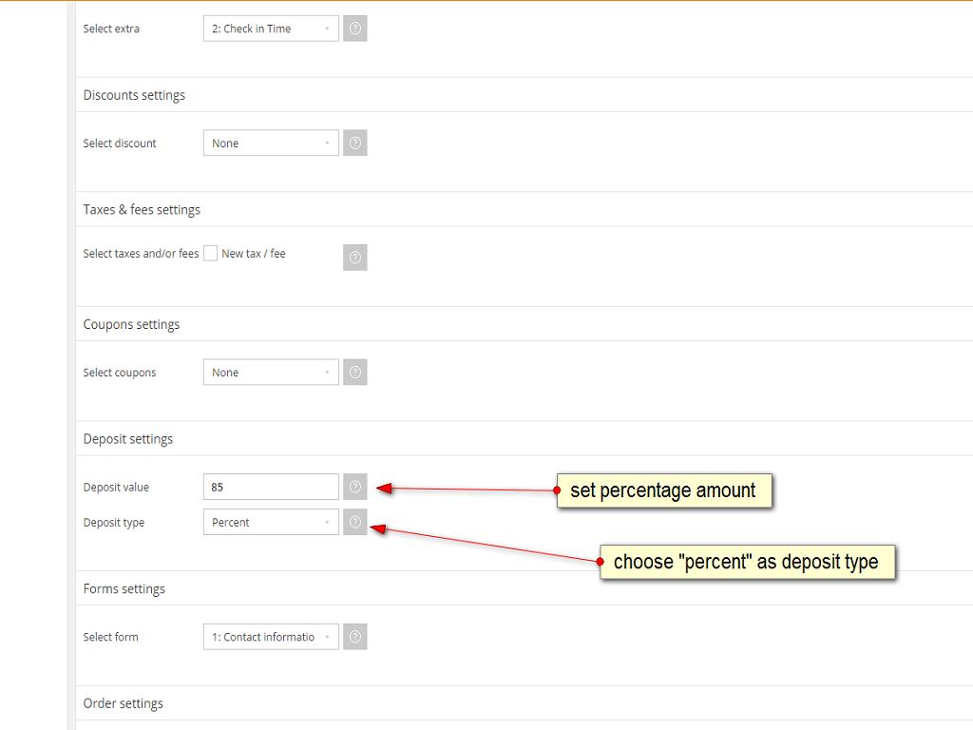Click the Discounts settings heading

(134, 95)
